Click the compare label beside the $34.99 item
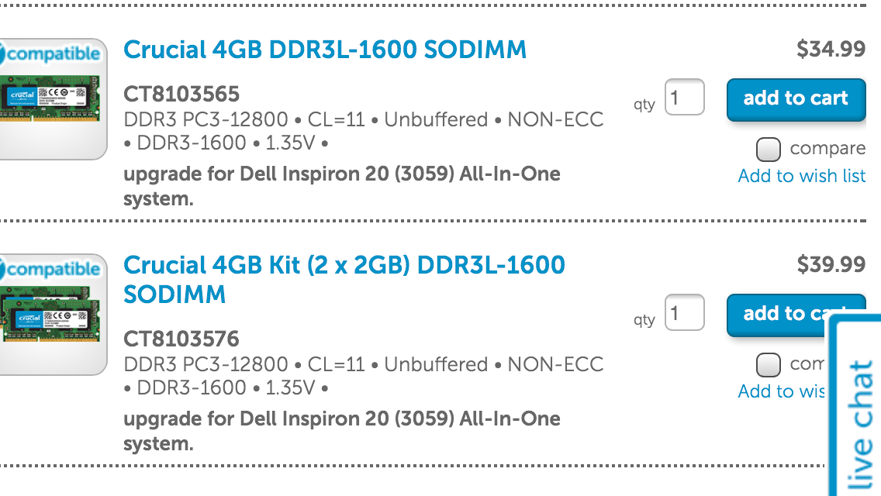Image resolution: width=881 pixels, height=496 pixels. (x=827, y=148)
